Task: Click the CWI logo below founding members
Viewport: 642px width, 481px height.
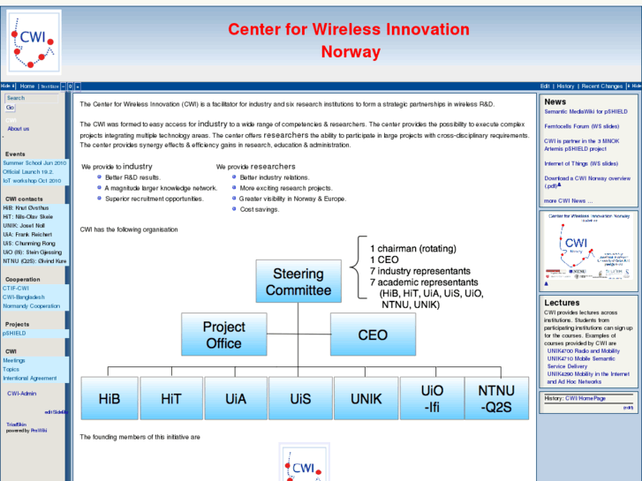Action: click(x=304, y=462)
